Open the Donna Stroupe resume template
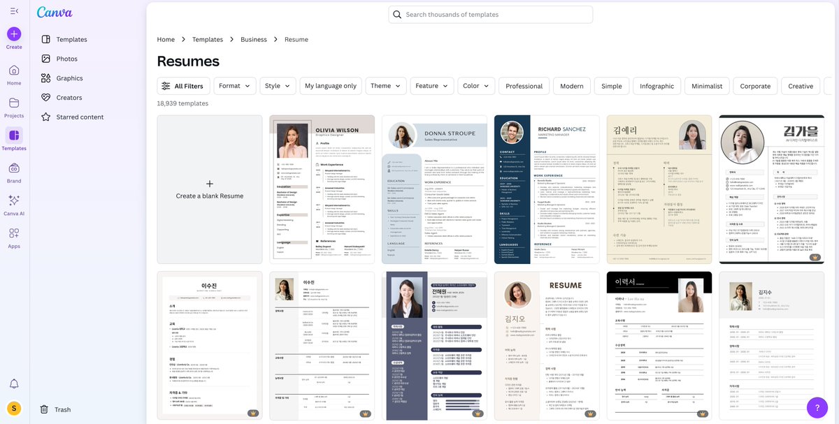839x424 pixels. point(435,189)
